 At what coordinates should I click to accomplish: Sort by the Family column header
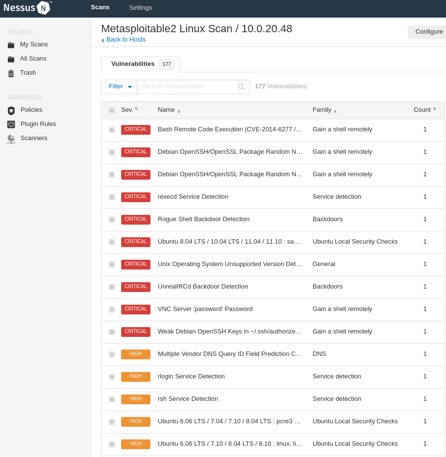324,110
